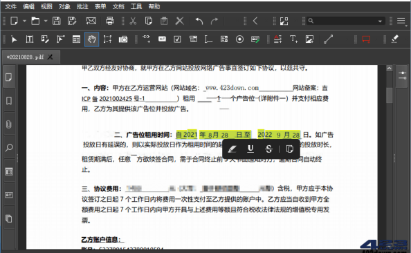Open the search magnifier panel in sidebar
411x253 pixels.
point(9,148)
